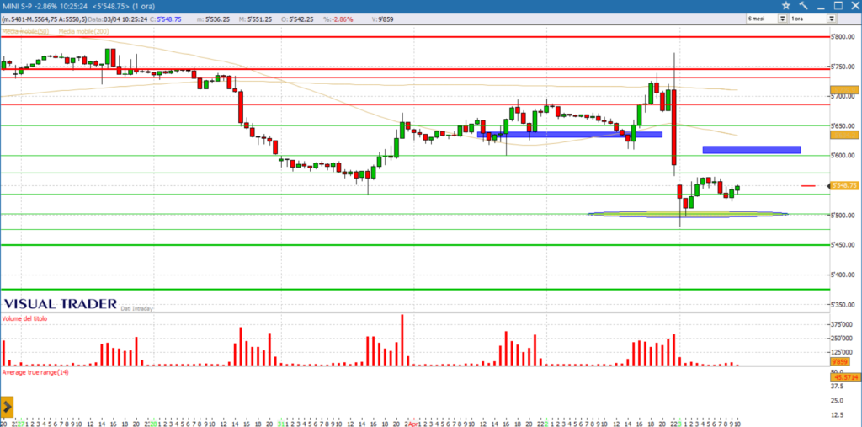Screen dimensions: 862x427
Task: Click the orange 9'859 volume axis tag
Action: click(x=839, y=361)
